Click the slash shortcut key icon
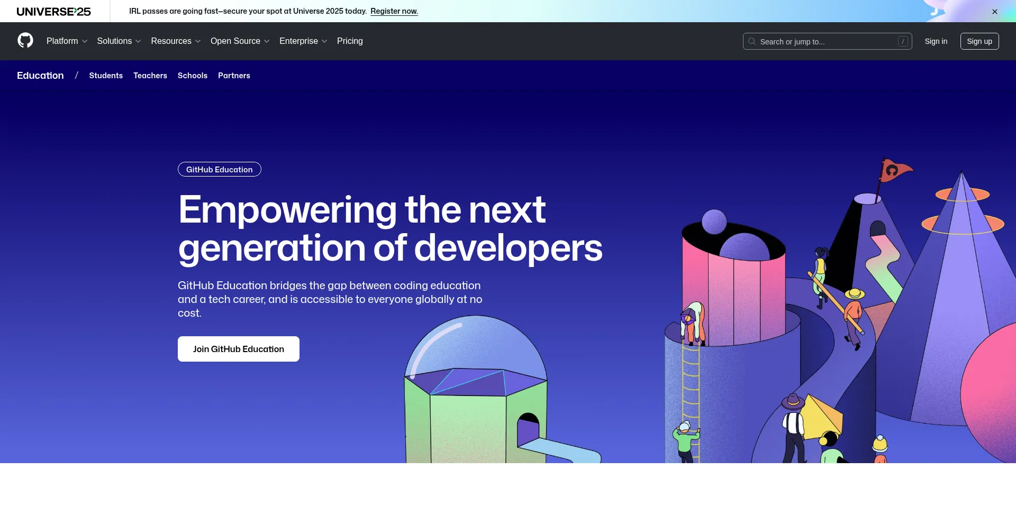Viewport: 1016px width, 525px height. (x=903, y=41)
